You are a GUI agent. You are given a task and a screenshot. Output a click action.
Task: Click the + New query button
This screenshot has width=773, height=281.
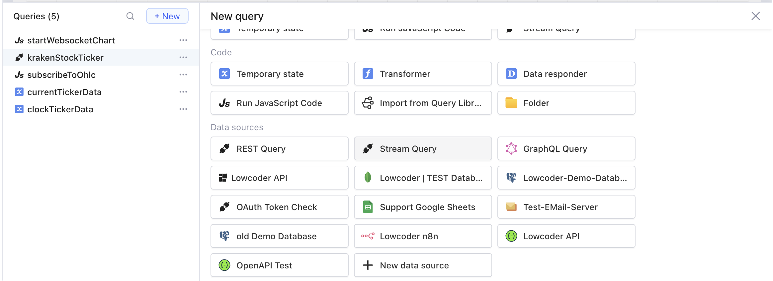[167, 16]
